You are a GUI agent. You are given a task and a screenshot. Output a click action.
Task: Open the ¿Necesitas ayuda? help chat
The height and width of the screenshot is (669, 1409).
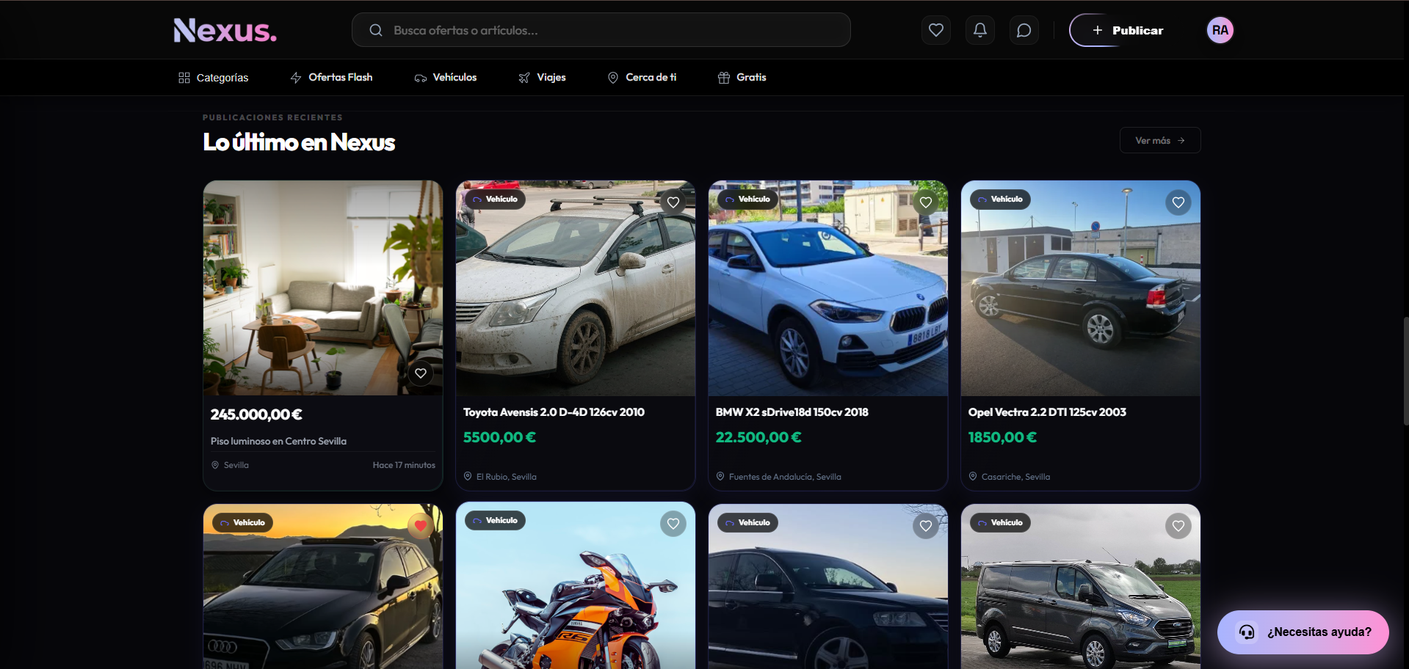tap(1303, 632)
